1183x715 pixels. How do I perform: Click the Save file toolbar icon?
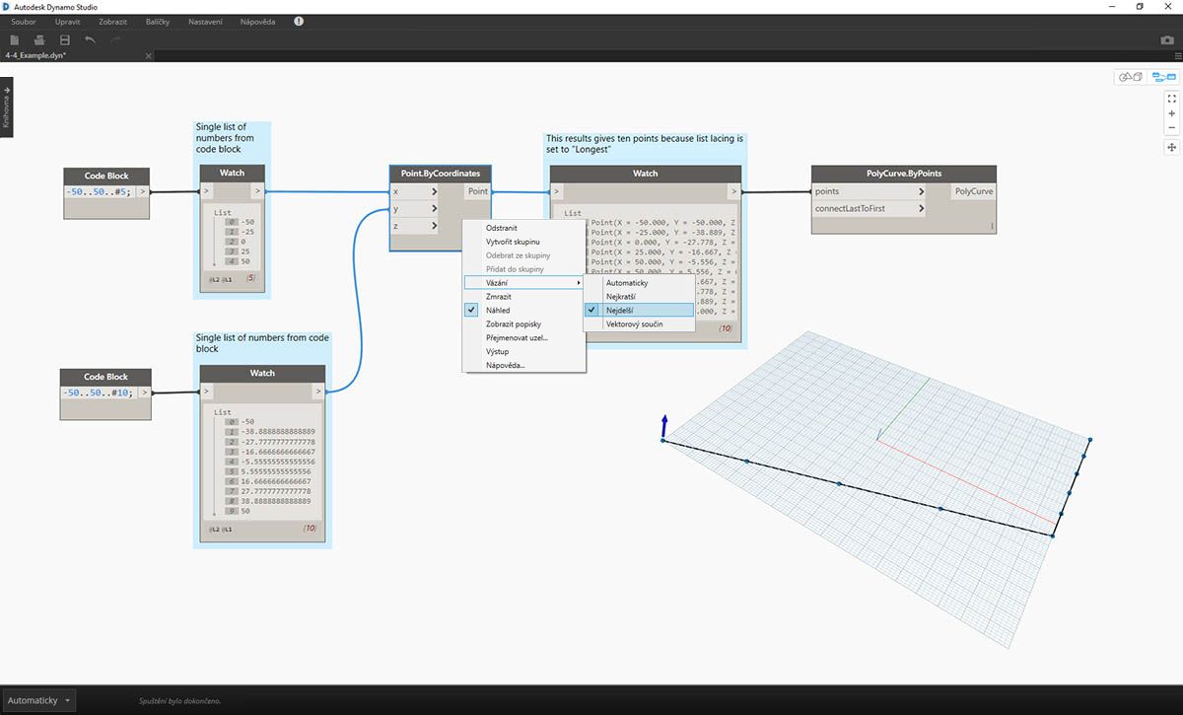click(65, 39)
